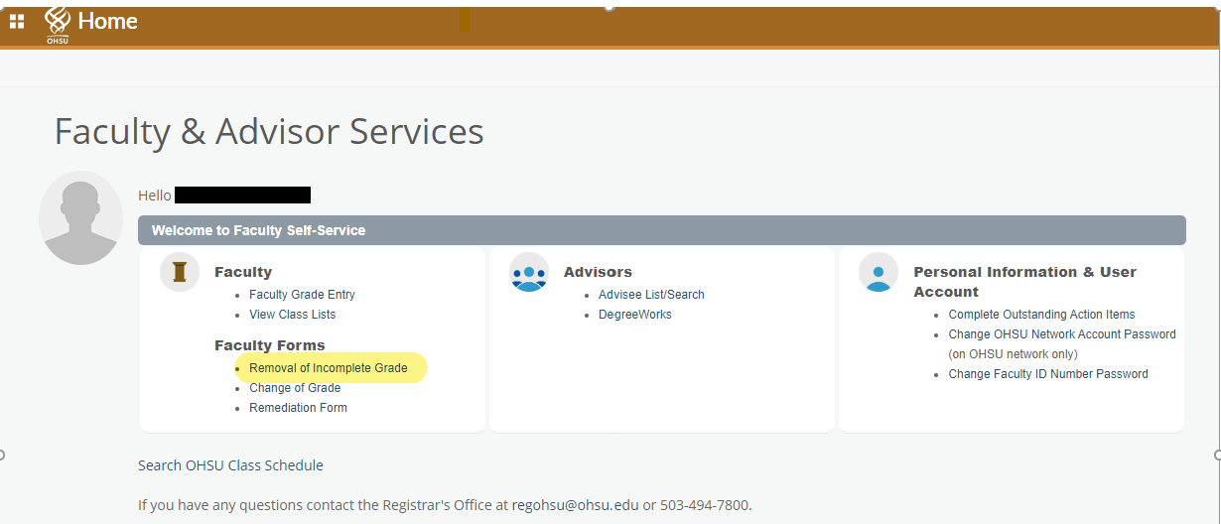
Task: Click Search OHSU Class Schedule link
Action: (230, 465)
